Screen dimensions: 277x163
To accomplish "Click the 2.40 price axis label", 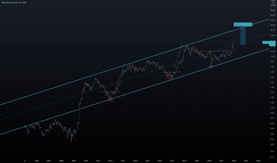I will 273,92.
